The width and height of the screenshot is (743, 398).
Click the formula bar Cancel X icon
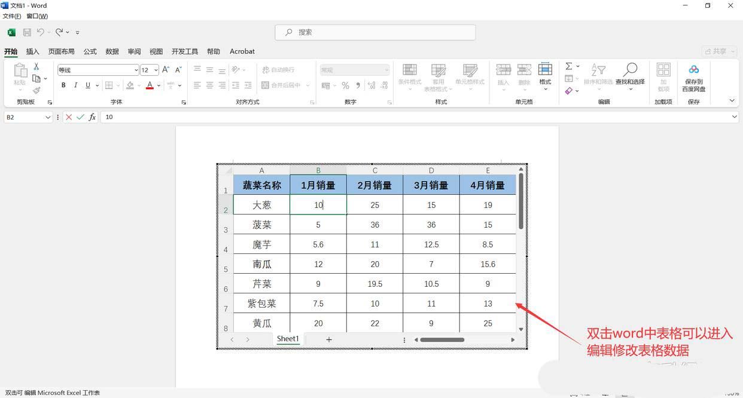[x=69, y=117]
